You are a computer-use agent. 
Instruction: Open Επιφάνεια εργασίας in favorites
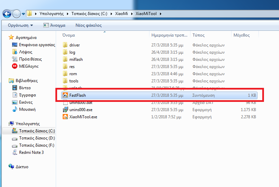(37, 45)
